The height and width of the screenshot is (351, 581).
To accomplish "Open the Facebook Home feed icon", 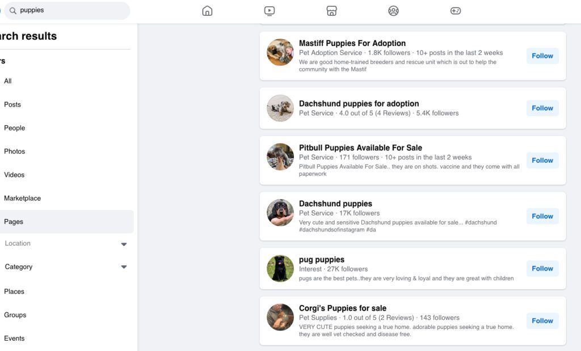I will tap(207, 10).
